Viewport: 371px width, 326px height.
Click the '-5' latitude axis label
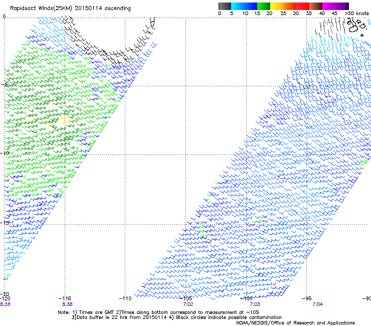[x=5, y=85]
